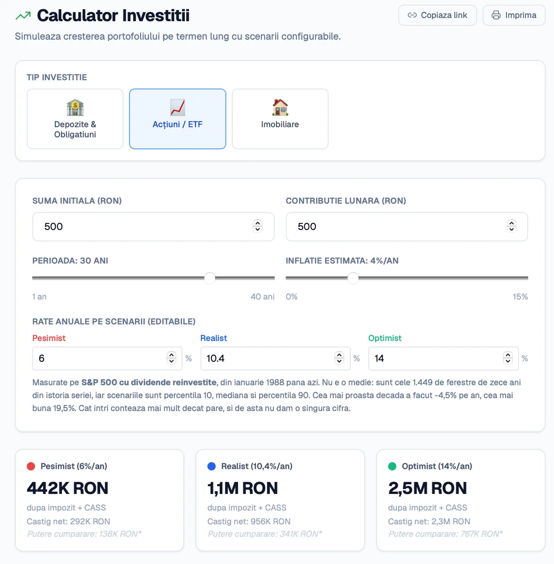Click into the Realist rate input field
The width and height of the screenshot is (554, 564).
pyautogui.click(x=275, y=359)
